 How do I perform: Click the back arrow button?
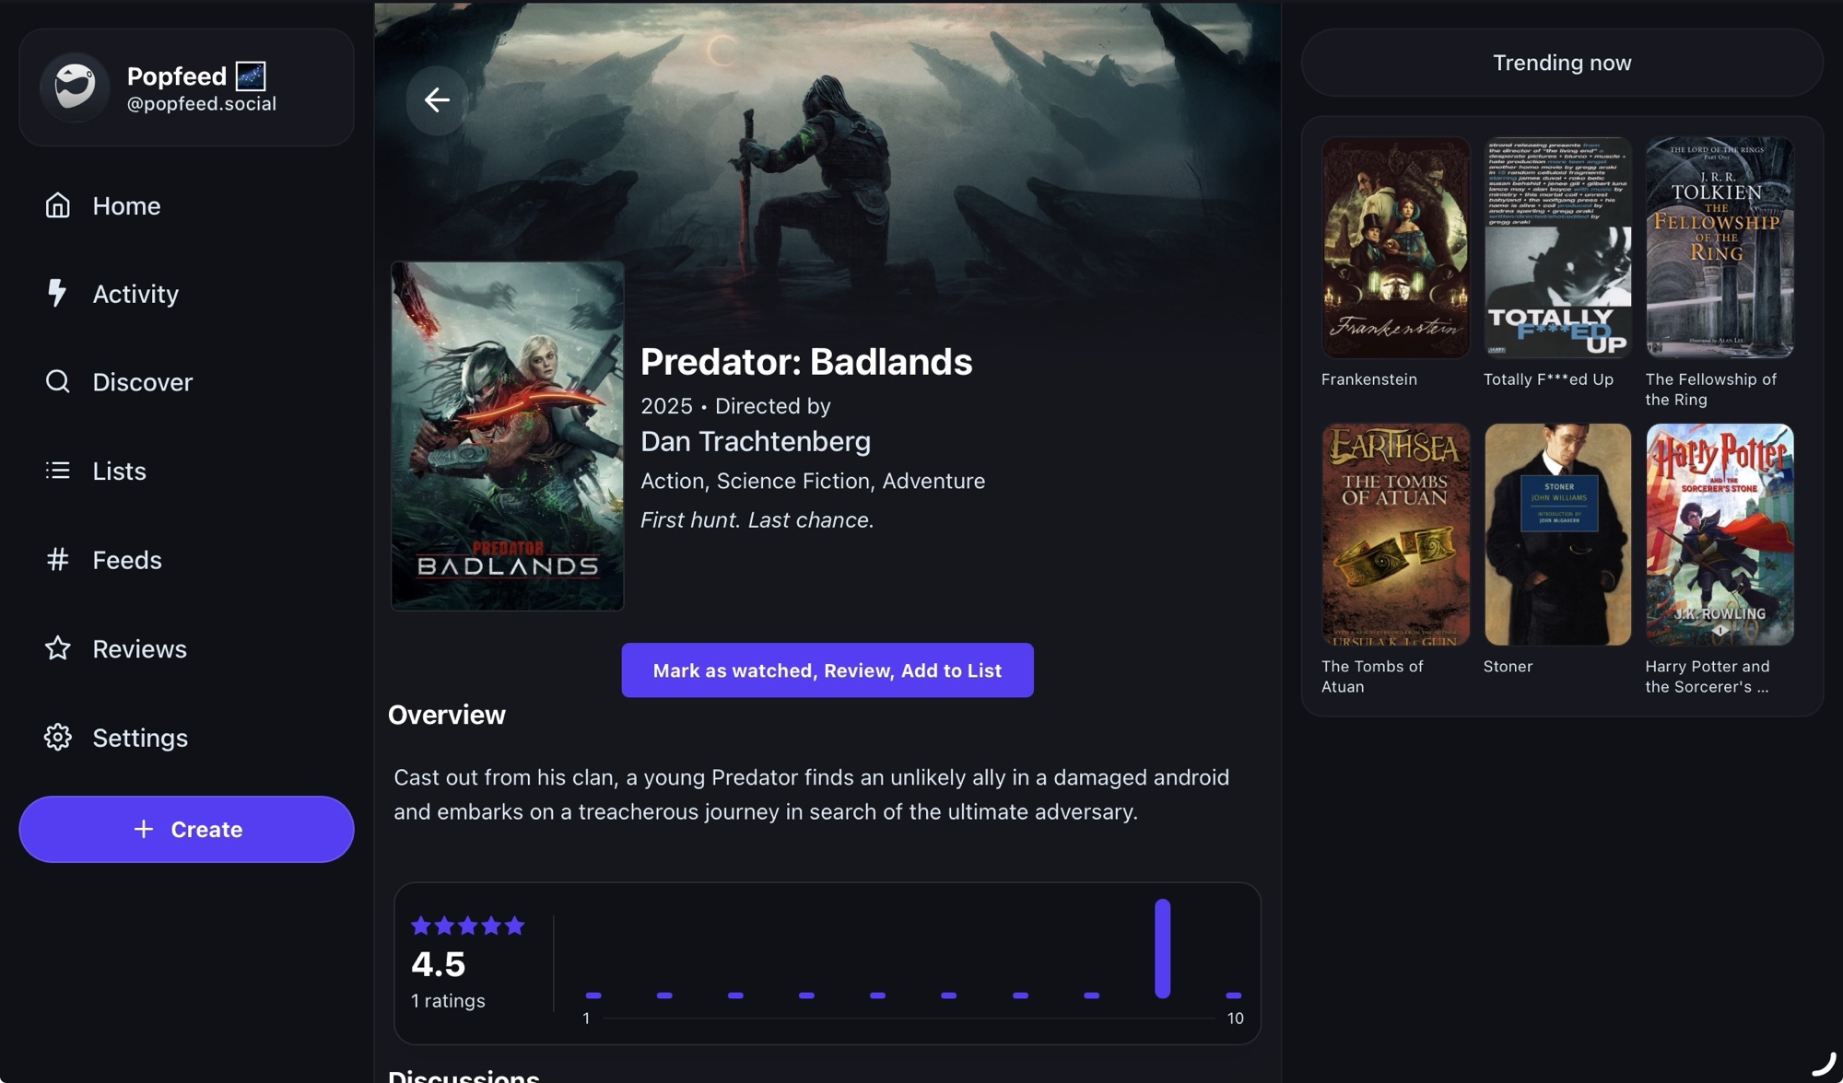pos(437,99)
